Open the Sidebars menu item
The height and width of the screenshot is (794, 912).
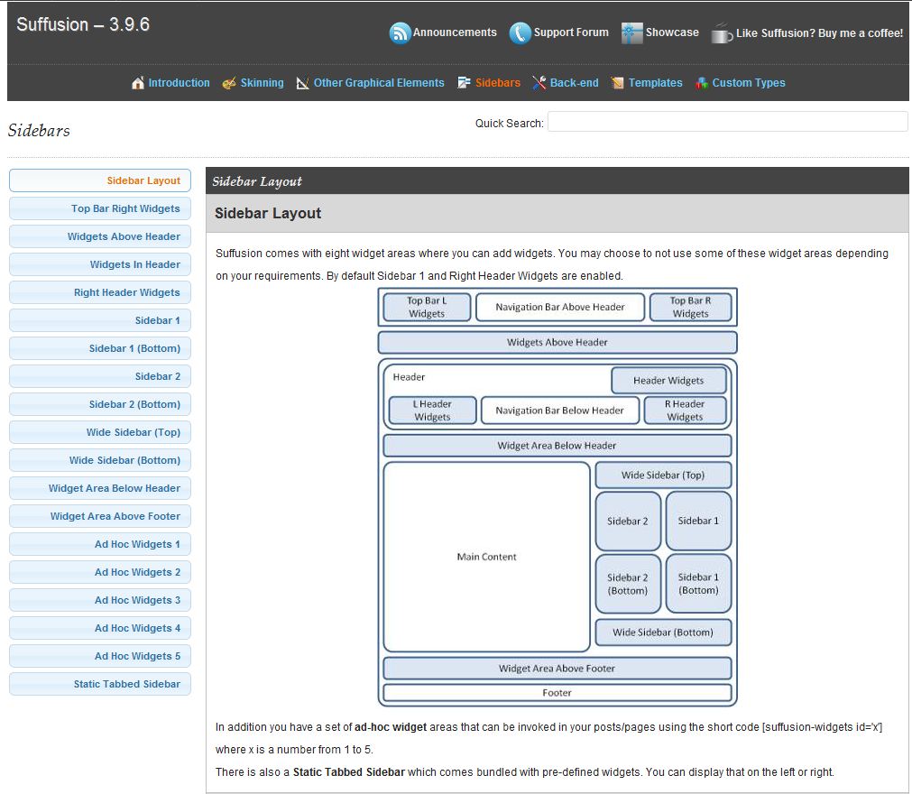[x=497, y=83]
